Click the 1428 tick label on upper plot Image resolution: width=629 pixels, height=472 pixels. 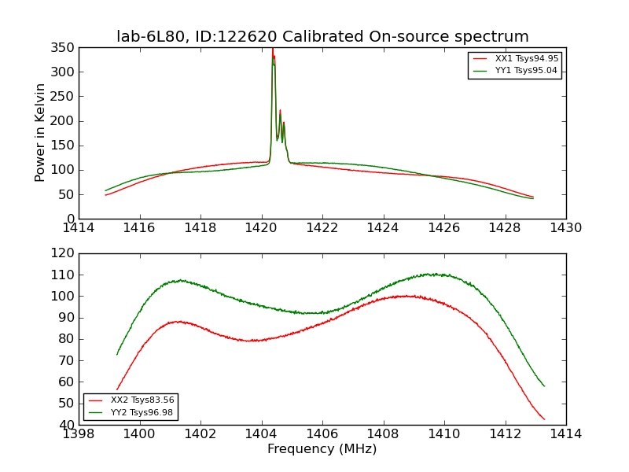(x=505, y=228)
